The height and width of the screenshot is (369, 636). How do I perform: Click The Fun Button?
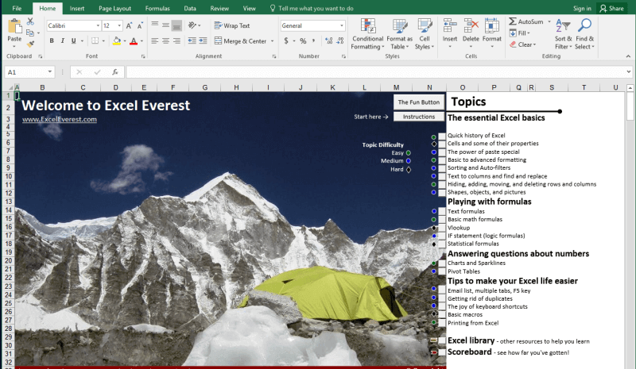pyautogui.click(x=419, y=102)
